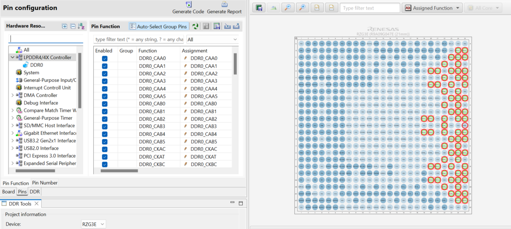Uncheck Enabled for DDR0_CKBC

105,164
